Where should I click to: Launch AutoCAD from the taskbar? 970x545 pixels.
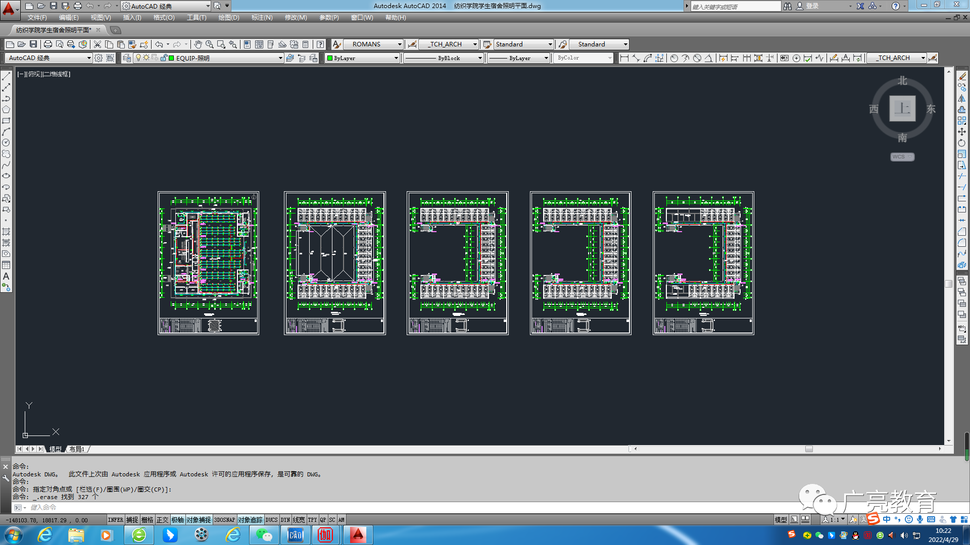358,535
